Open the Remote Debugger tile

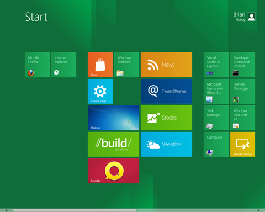click(242, 91)
